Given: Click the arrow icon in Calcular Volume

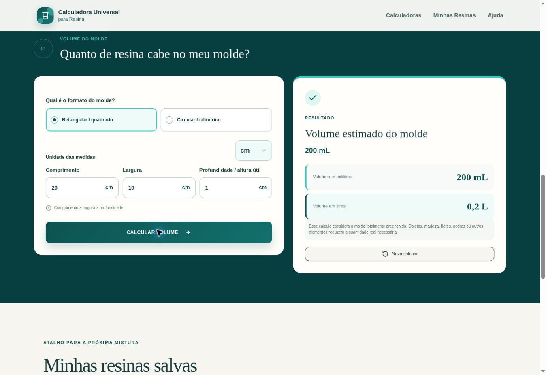Looking at the screenshot, I should [188, 232].
